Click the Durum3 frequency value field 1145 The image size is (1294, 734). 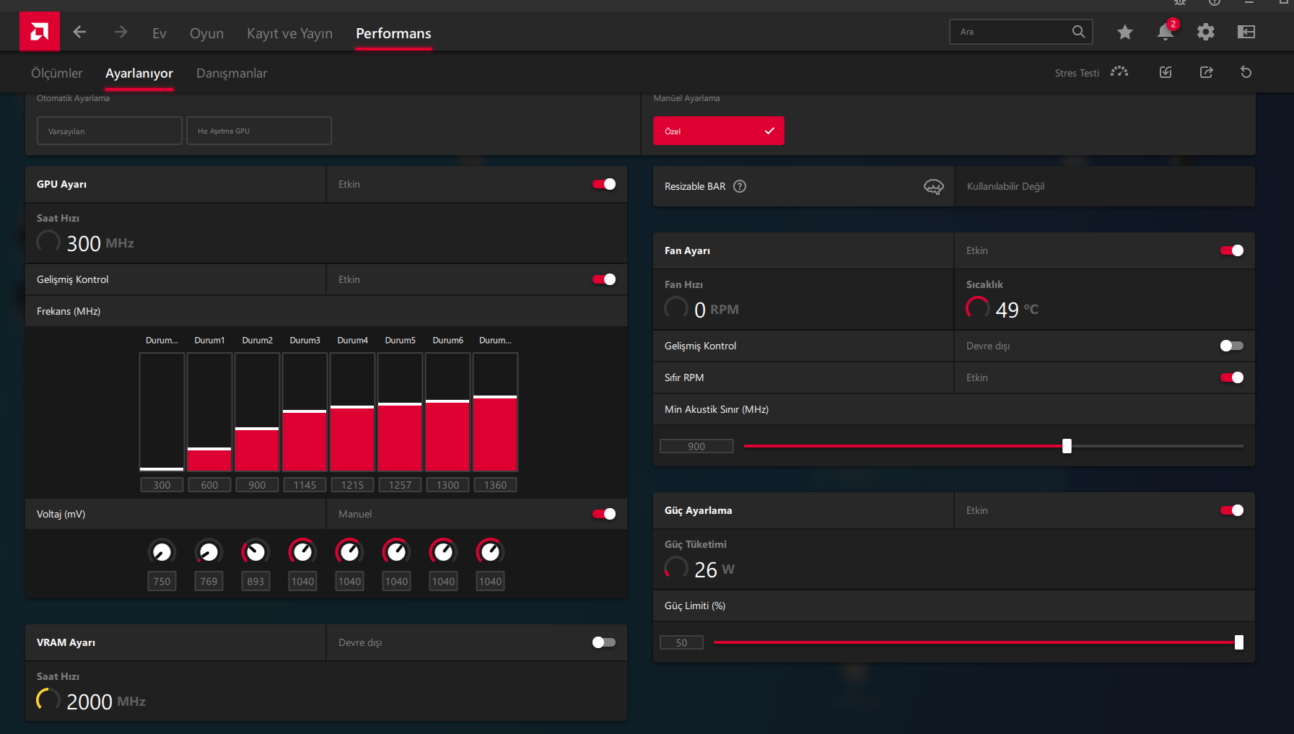point(305,485)
